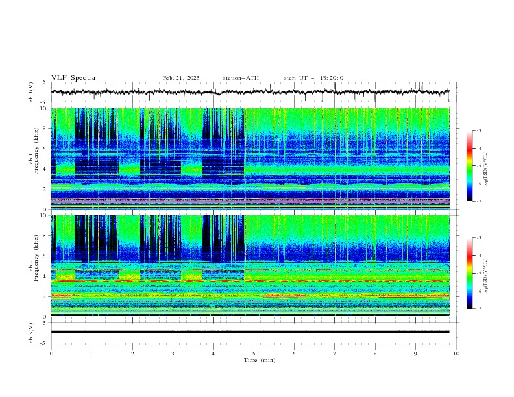Click the time axis tick label '4'
Image resolution: width=514 pixels, height=397 pixels.
click(x=213, y=354)
